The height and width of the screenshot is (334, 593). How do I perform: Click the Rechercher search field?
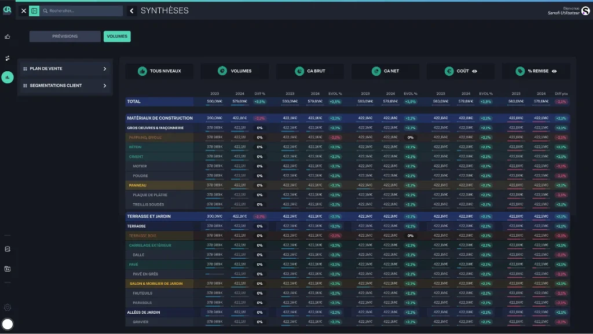82,11
